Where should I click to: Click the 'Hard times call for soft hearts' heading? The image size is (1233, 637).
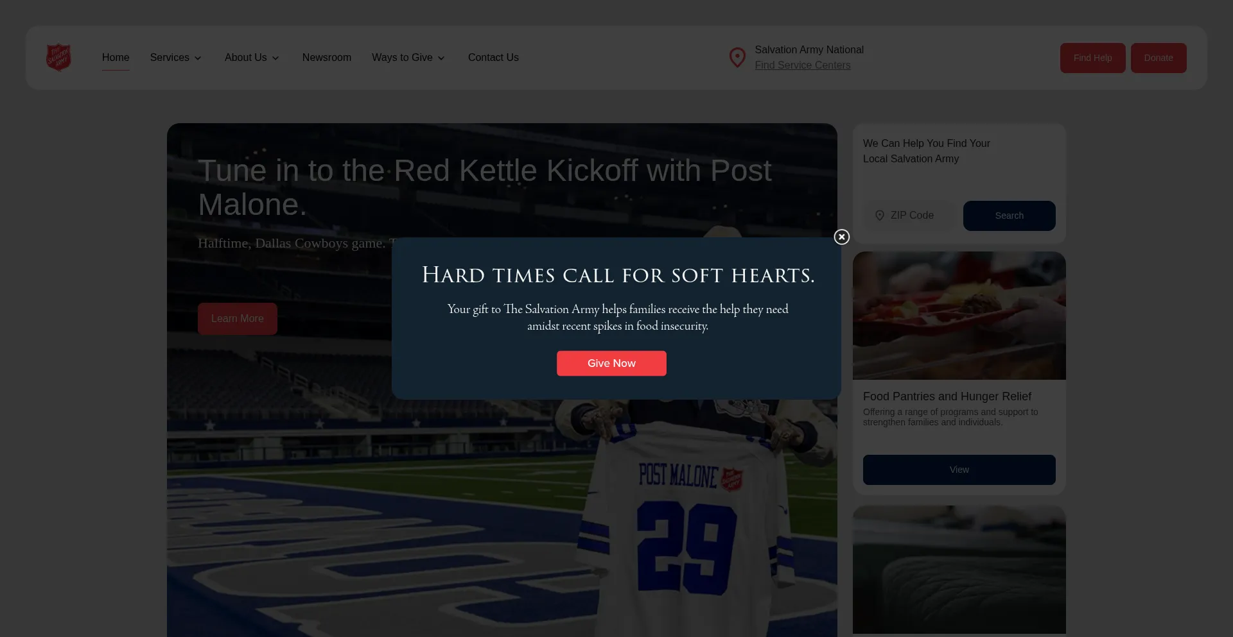[x=618, y=275]
